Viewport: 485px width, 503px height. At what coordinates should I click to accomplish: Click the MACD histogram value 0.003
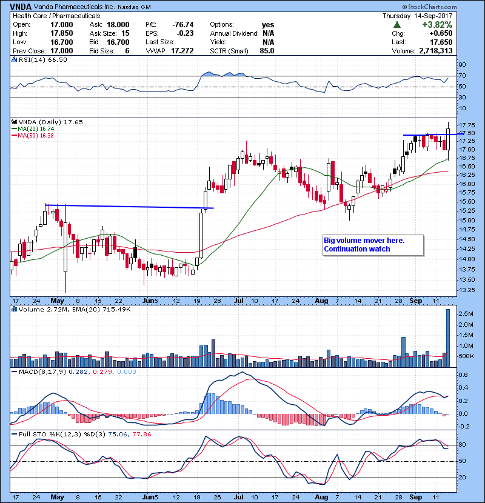(127, 372)
